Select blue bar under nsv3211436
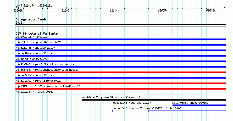 point(120,50)
